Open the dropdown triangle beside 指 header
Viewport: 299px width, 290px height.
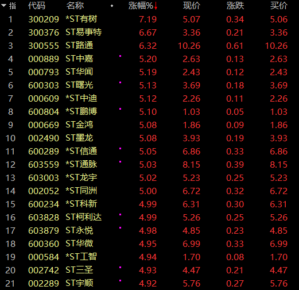pyautogui.click(x=3, y=6)
